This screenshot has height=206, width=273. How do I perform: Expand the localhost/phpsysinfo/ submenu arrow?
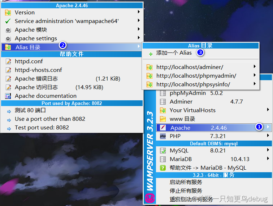click(x=255, y=83)
